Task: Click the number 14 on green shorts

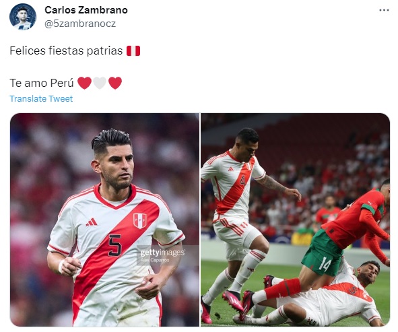Action: [325, 264]
